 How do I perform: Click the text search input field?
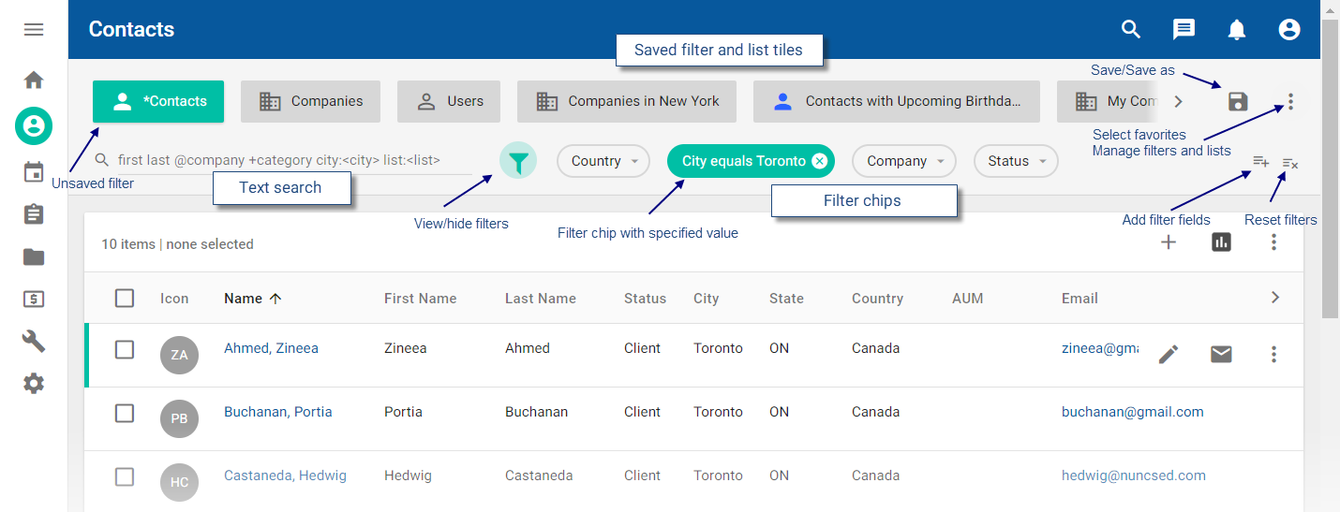(290, 160)
